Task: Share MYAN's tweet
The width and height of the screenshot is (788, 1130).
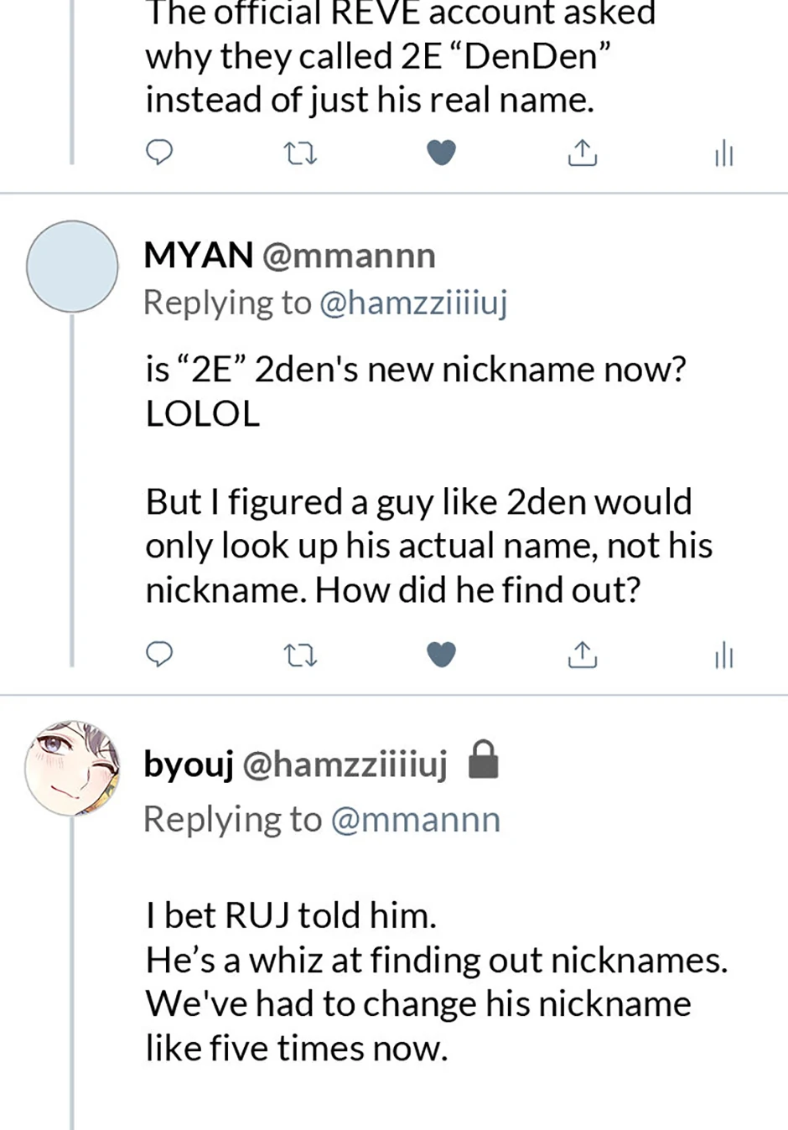Action: click(x=583, y=654)
